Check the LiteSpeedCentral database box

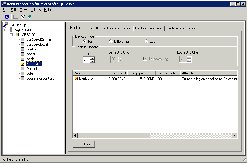[23, 39]
